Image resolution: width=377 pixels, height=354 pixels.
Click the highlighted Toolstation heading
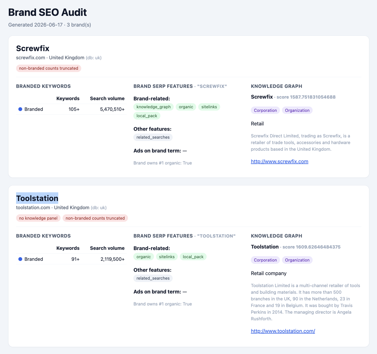[37, 198]
